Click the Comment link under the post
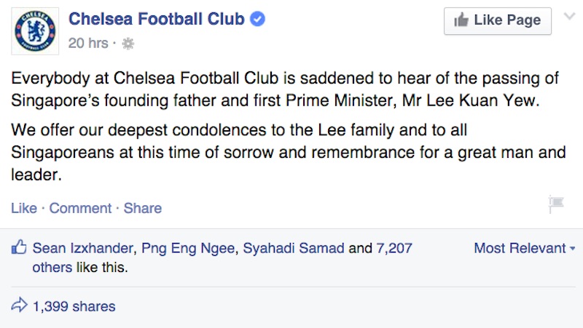Screen dimensions: 583x328 [80, 208]
